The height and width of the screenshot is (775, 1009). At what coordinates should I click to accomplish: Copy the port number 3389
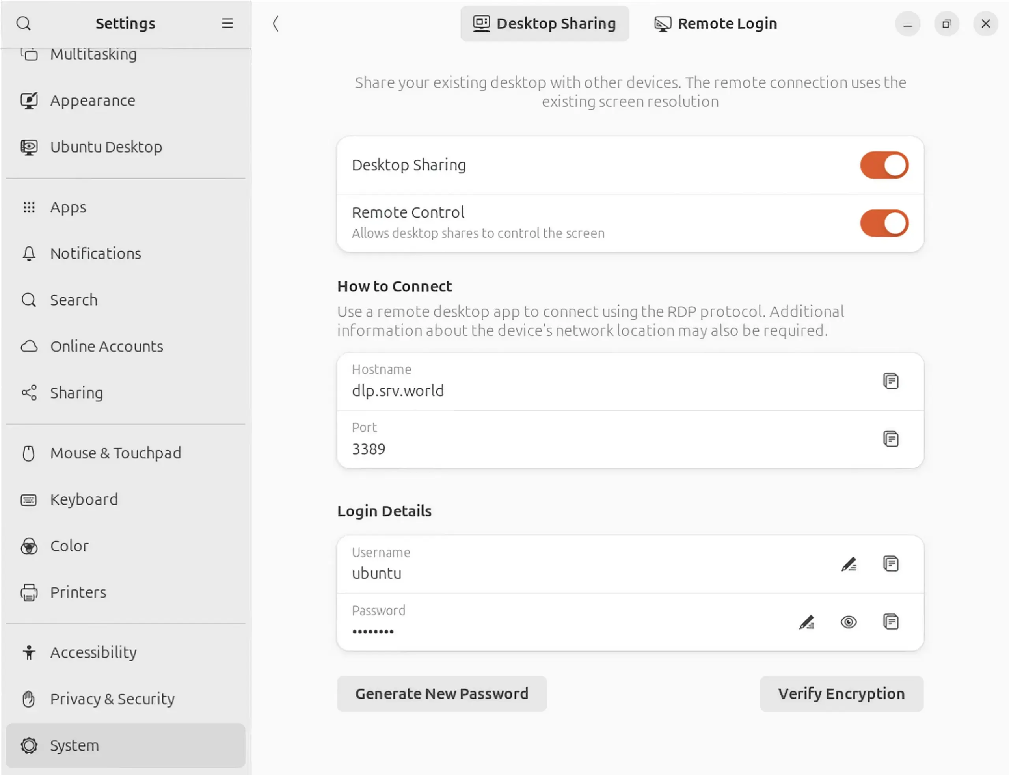pos(890,439)
